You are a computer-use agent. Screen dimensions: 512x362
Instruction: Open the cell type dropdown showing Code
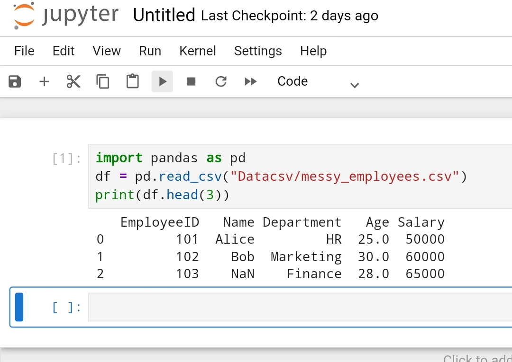point(319,81)
